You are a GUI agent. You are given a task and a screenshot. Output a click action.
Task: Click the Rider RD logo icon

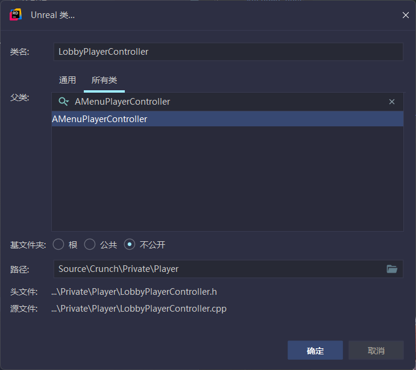16,14
